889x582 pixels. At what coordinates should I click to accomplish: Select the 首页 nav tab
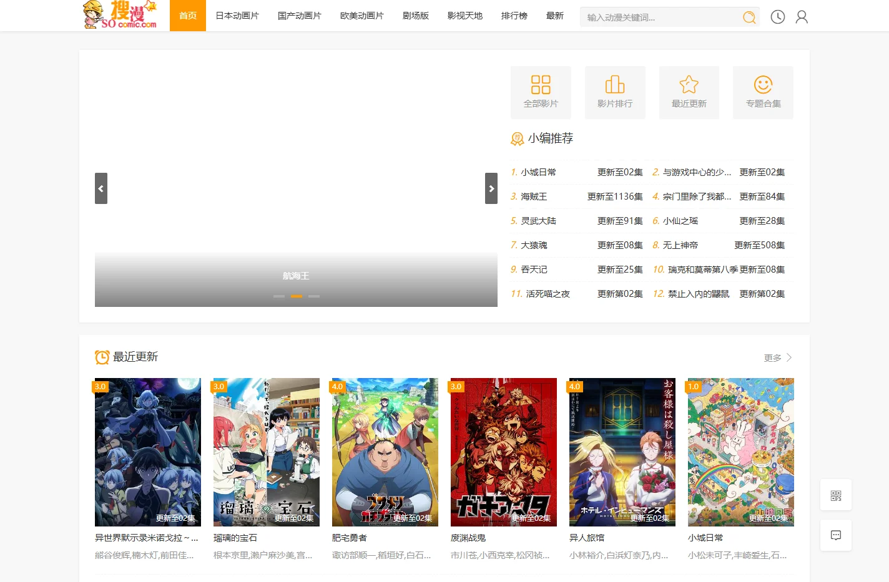click(x=188, y=16)
